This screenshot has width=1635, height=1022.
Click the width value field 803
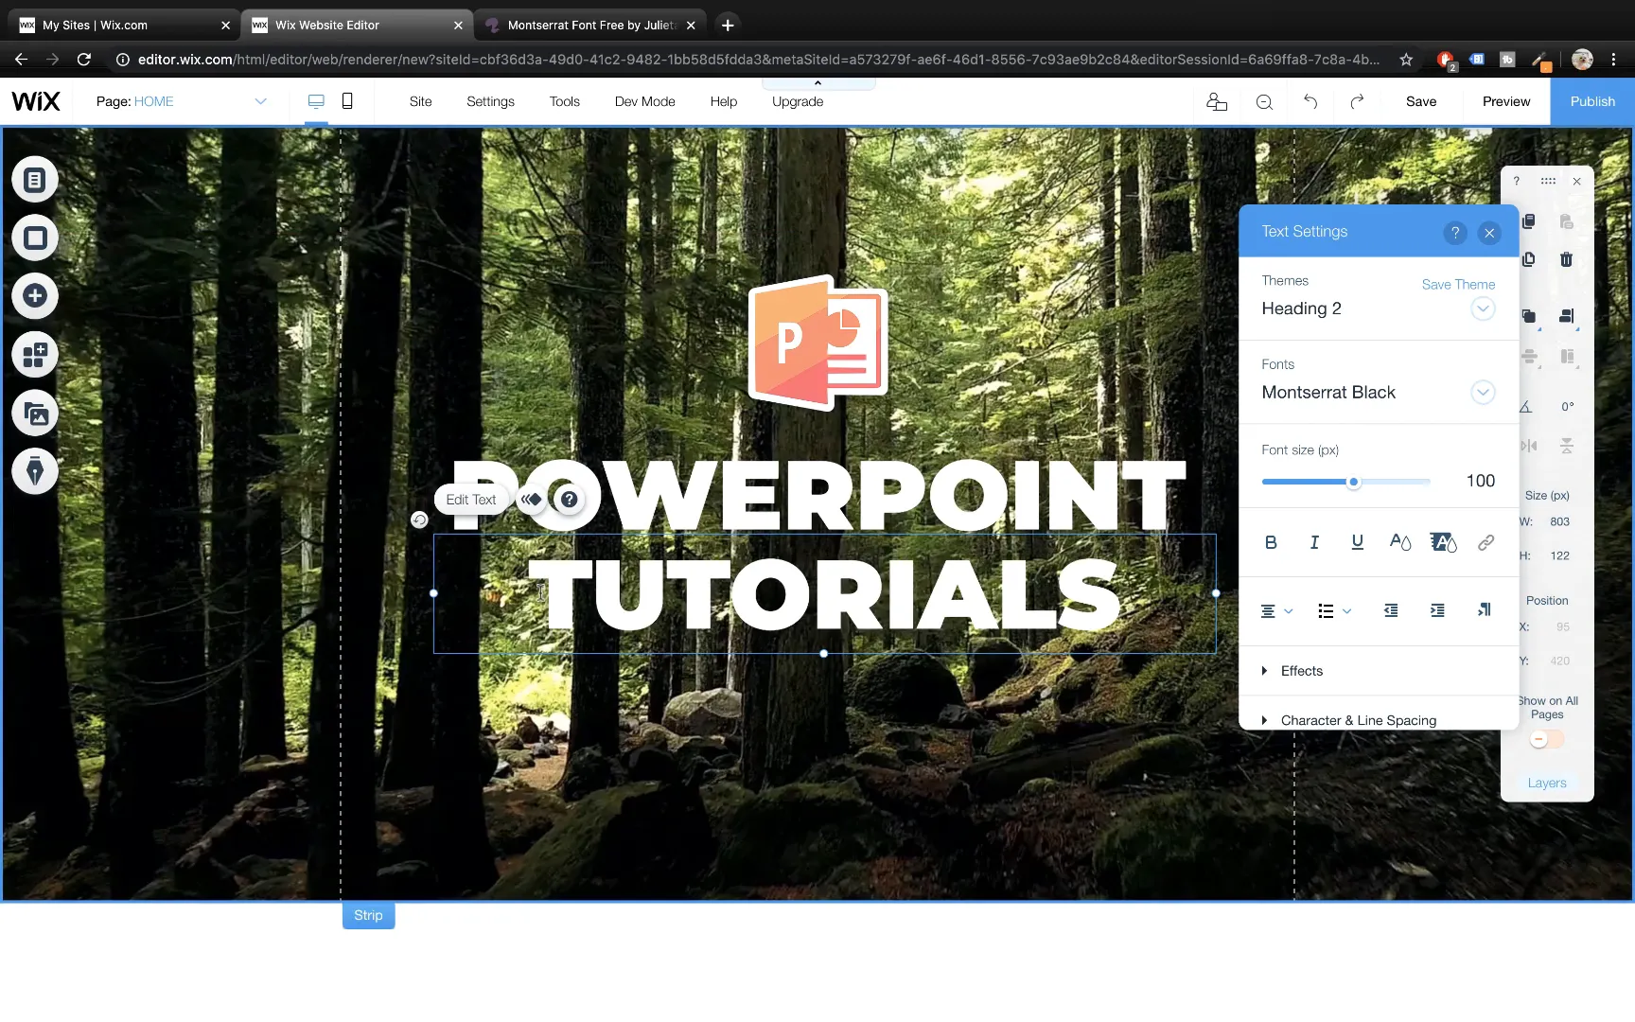point(1559,521)
